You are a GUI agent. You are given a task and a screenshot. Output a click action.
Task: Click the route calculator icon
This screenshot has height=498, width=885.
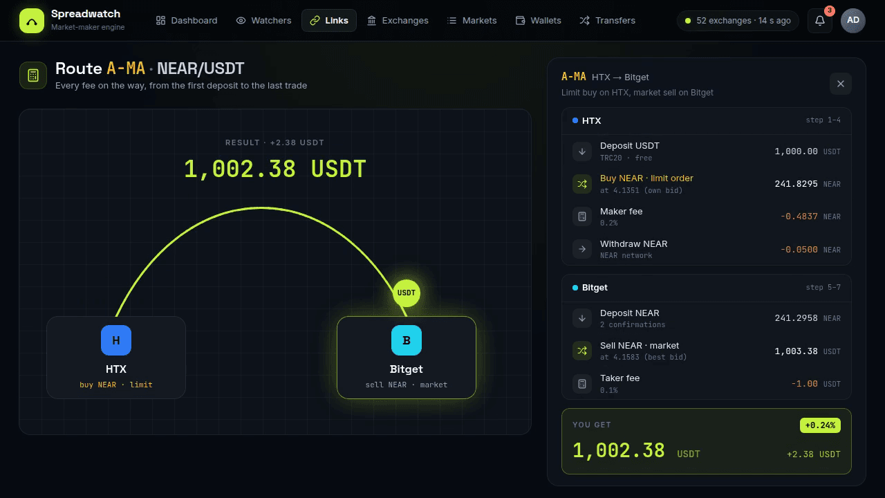[33, 75]
